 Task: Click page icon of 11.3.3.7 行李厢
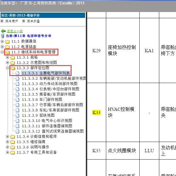18,105
